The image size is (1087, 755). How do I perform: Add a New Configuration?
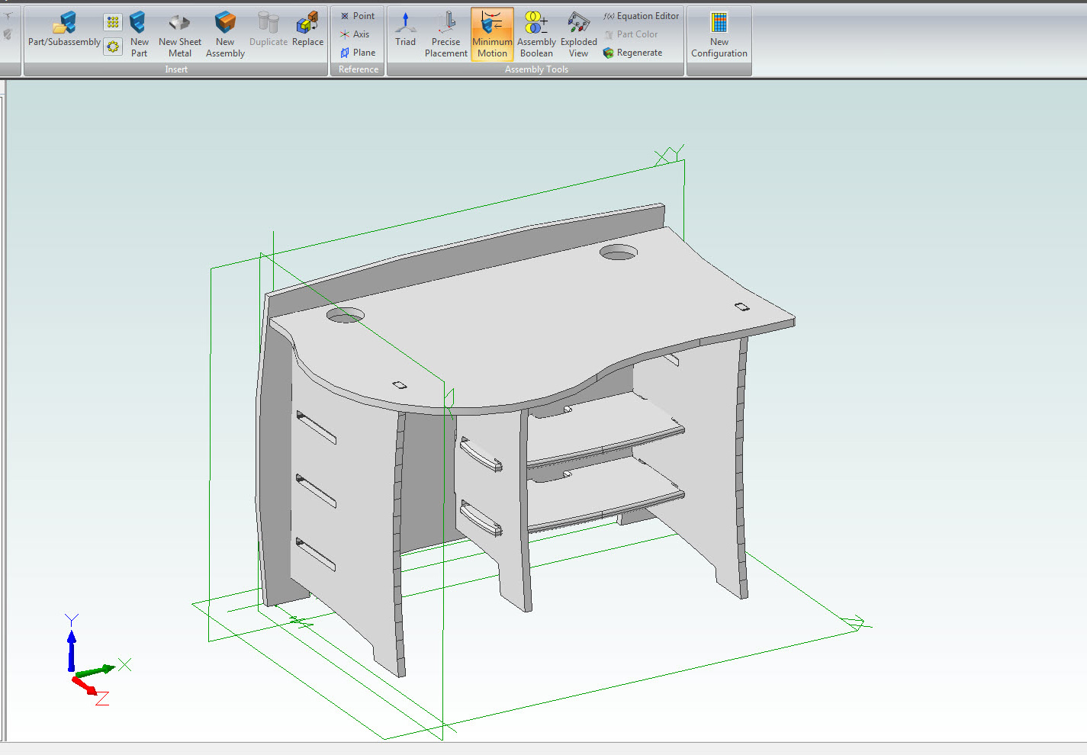click(719, 34)
